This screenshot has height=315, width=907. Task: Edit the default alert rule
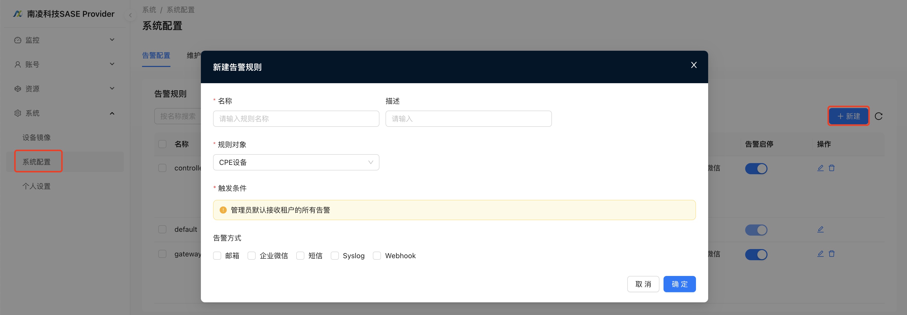[x=821, y=229]
